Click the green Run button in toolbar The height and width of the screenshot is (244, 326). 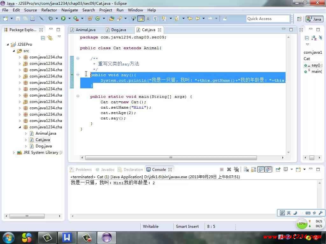pyautogui.click(x=63, y=18)
